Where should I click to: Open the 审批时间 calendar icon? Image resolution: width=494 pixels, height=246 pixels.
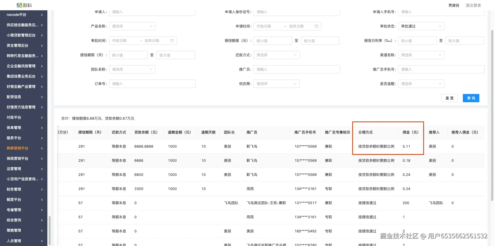point(172,41)
